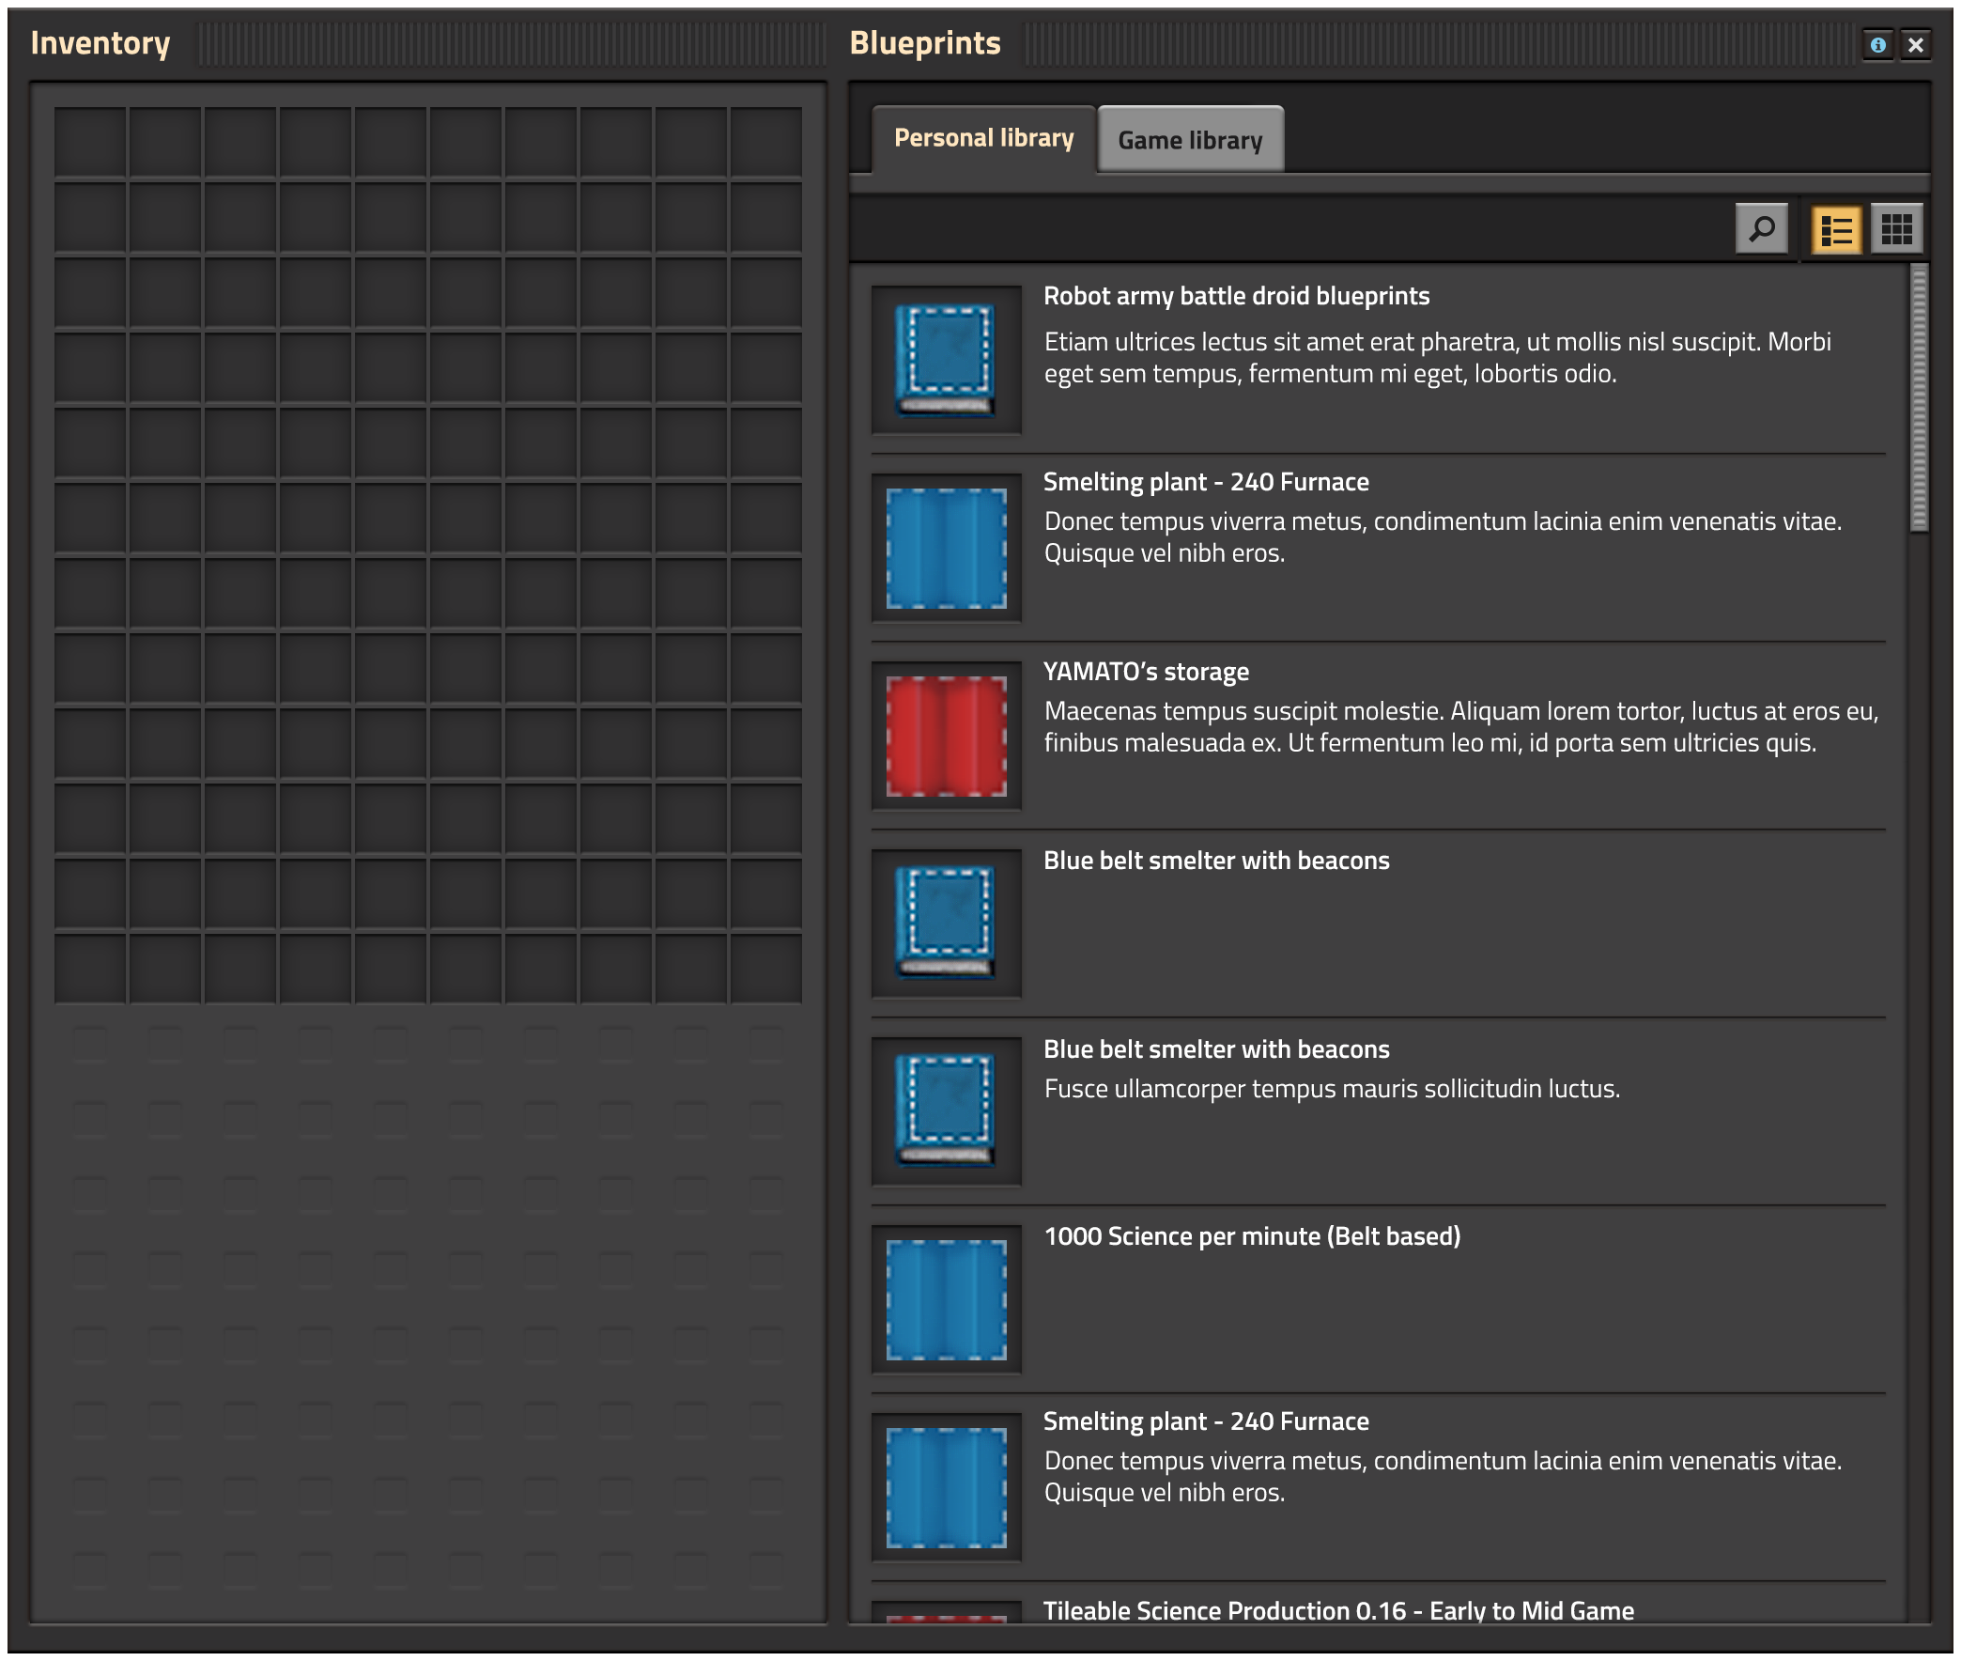The image size is (1961, 1661).
Task: Click the Blueprints window title
Action: (923, 43)
